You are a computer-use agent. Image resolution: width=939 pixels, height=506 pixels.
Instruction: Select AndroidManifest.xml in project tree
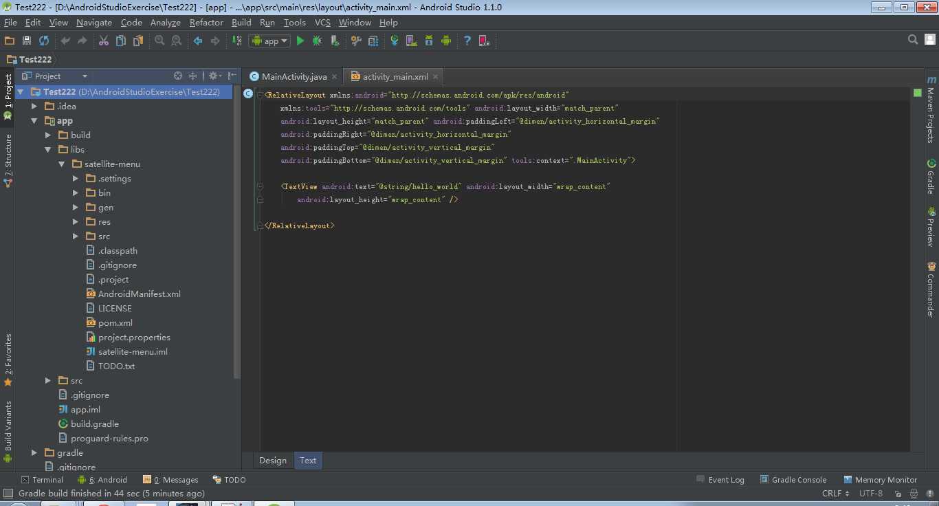[139, 294]
